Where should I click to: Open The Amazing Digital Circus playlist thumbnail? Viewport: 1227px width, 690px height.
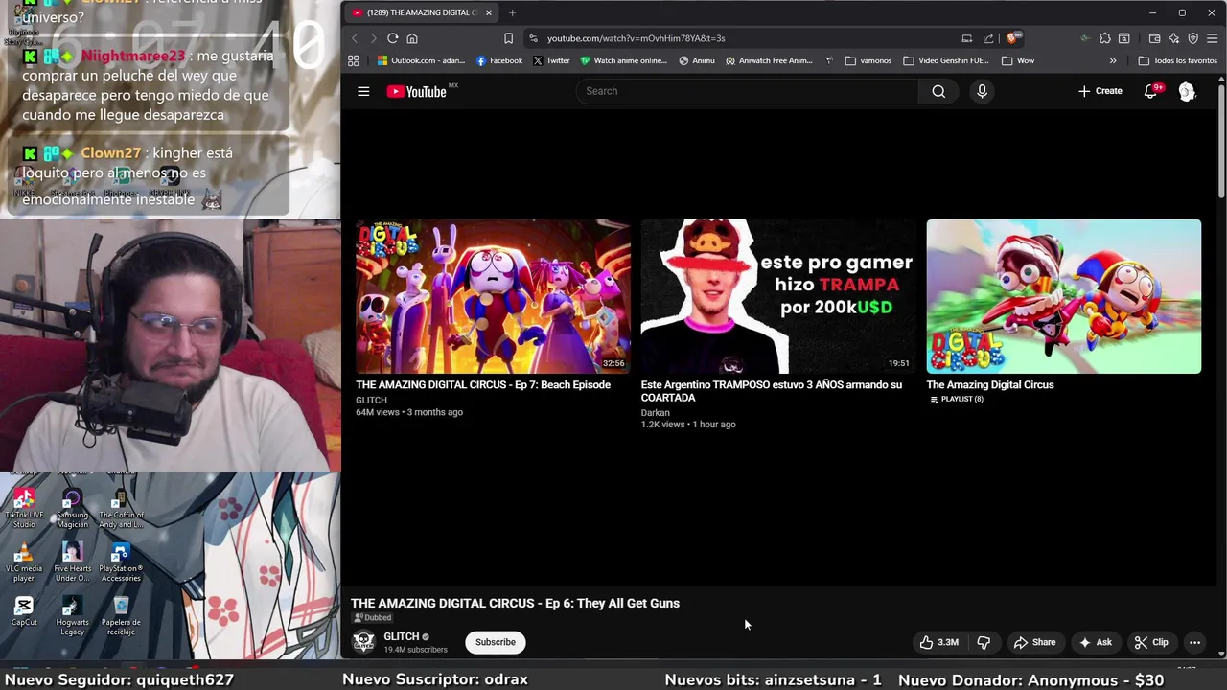[x=1063, y=296]
